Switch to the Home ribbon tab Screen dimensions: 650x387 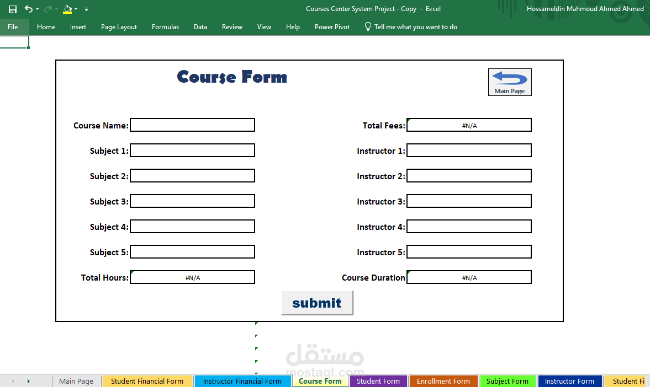click(x=46, y=27)
